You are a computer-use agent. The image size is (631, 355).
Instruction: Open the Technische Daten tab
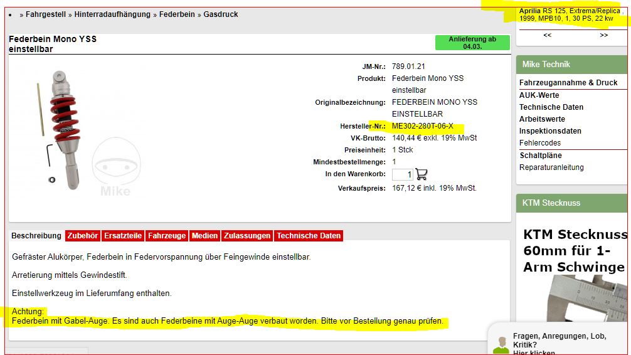click(309, 236)
